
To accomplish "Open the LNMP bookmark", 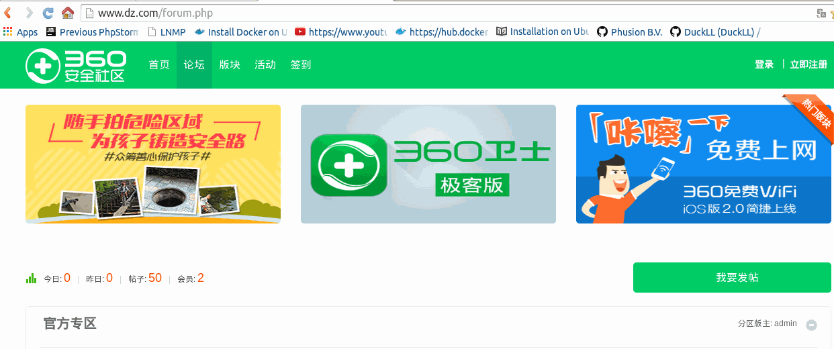I will [167, 32].
